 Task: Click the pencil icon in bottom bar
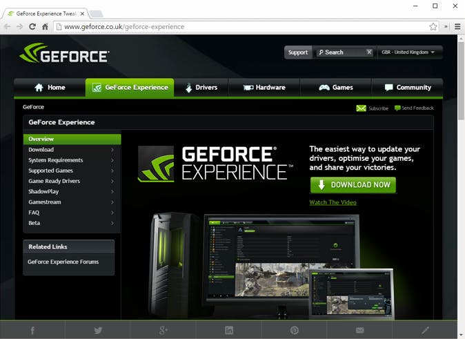tap(425, 330)
